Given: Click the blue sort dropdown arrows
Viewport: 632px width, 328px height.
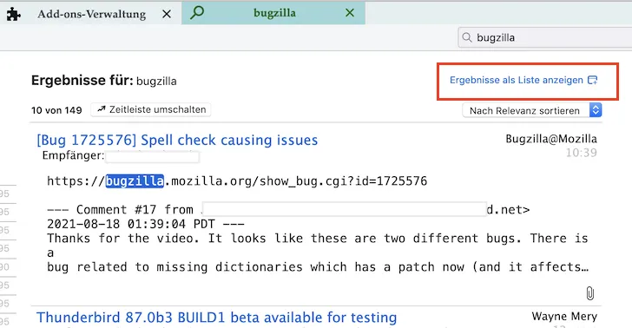Looking at the screenshot, I should [596, 110].
